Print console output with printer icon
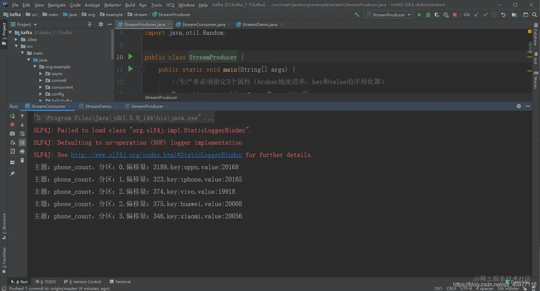The width and height of the screenshot is (540, 291). pos(22,151)
